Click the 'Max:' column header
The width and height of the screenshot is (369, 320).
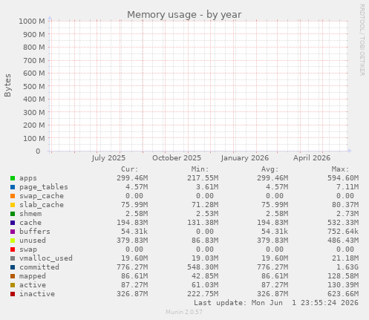coord(340,169)
